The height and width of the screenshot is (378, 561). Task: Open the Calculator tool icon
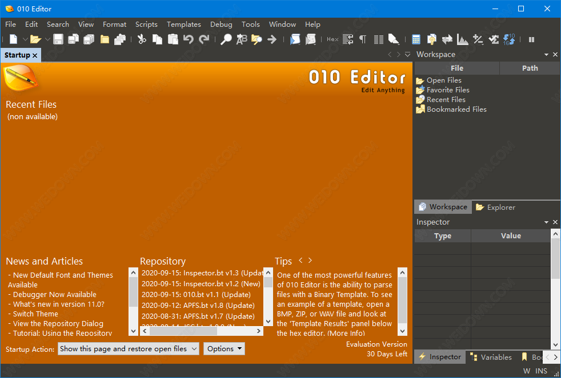click(416, 39)
